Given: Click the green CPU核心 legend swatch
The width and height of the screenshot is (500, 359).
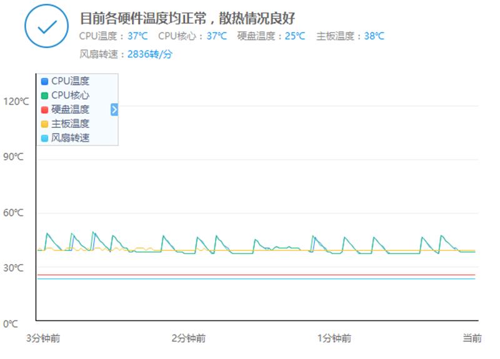Looking at the screenshot, I should 44,96.
